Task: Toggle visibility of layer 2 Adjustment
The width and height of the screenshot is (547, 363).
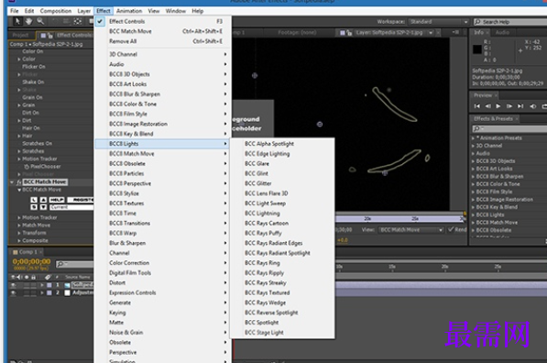Action: coord(13,292)
